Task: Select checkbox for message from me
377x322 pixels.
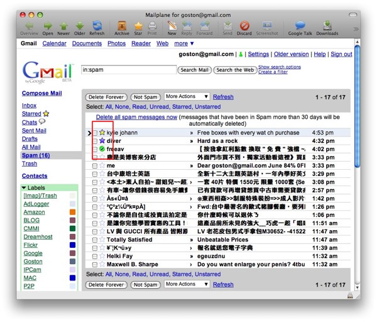Action: click(x=95, y=166)
